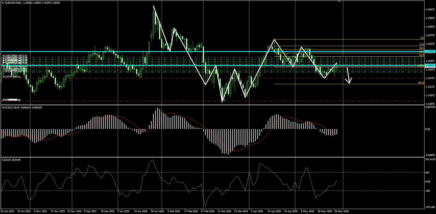Click the 261.4118 CCI scale value
Screen dimensions: 436x214
point(430,159)
